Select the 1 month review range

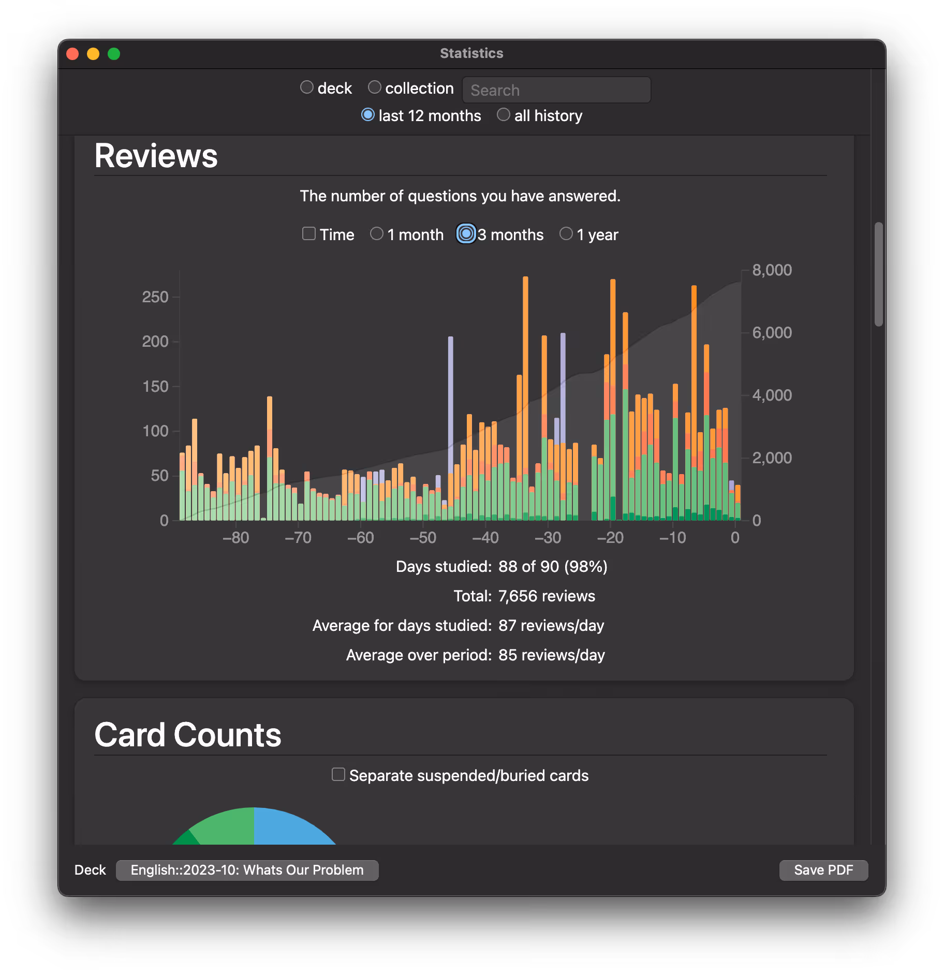tap(376, 233)
